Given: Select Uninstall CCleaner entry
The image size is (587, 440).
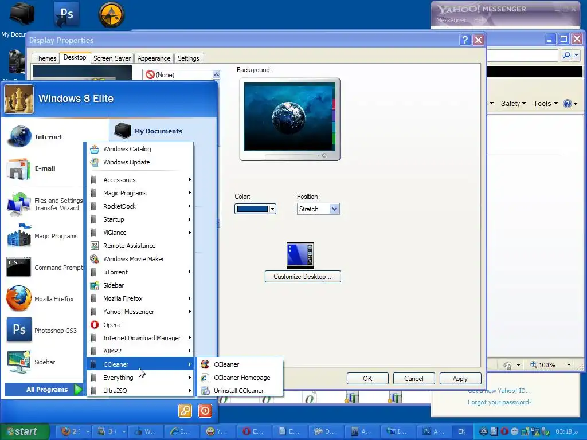Looking at the screenshot, I should click(240, 391).
